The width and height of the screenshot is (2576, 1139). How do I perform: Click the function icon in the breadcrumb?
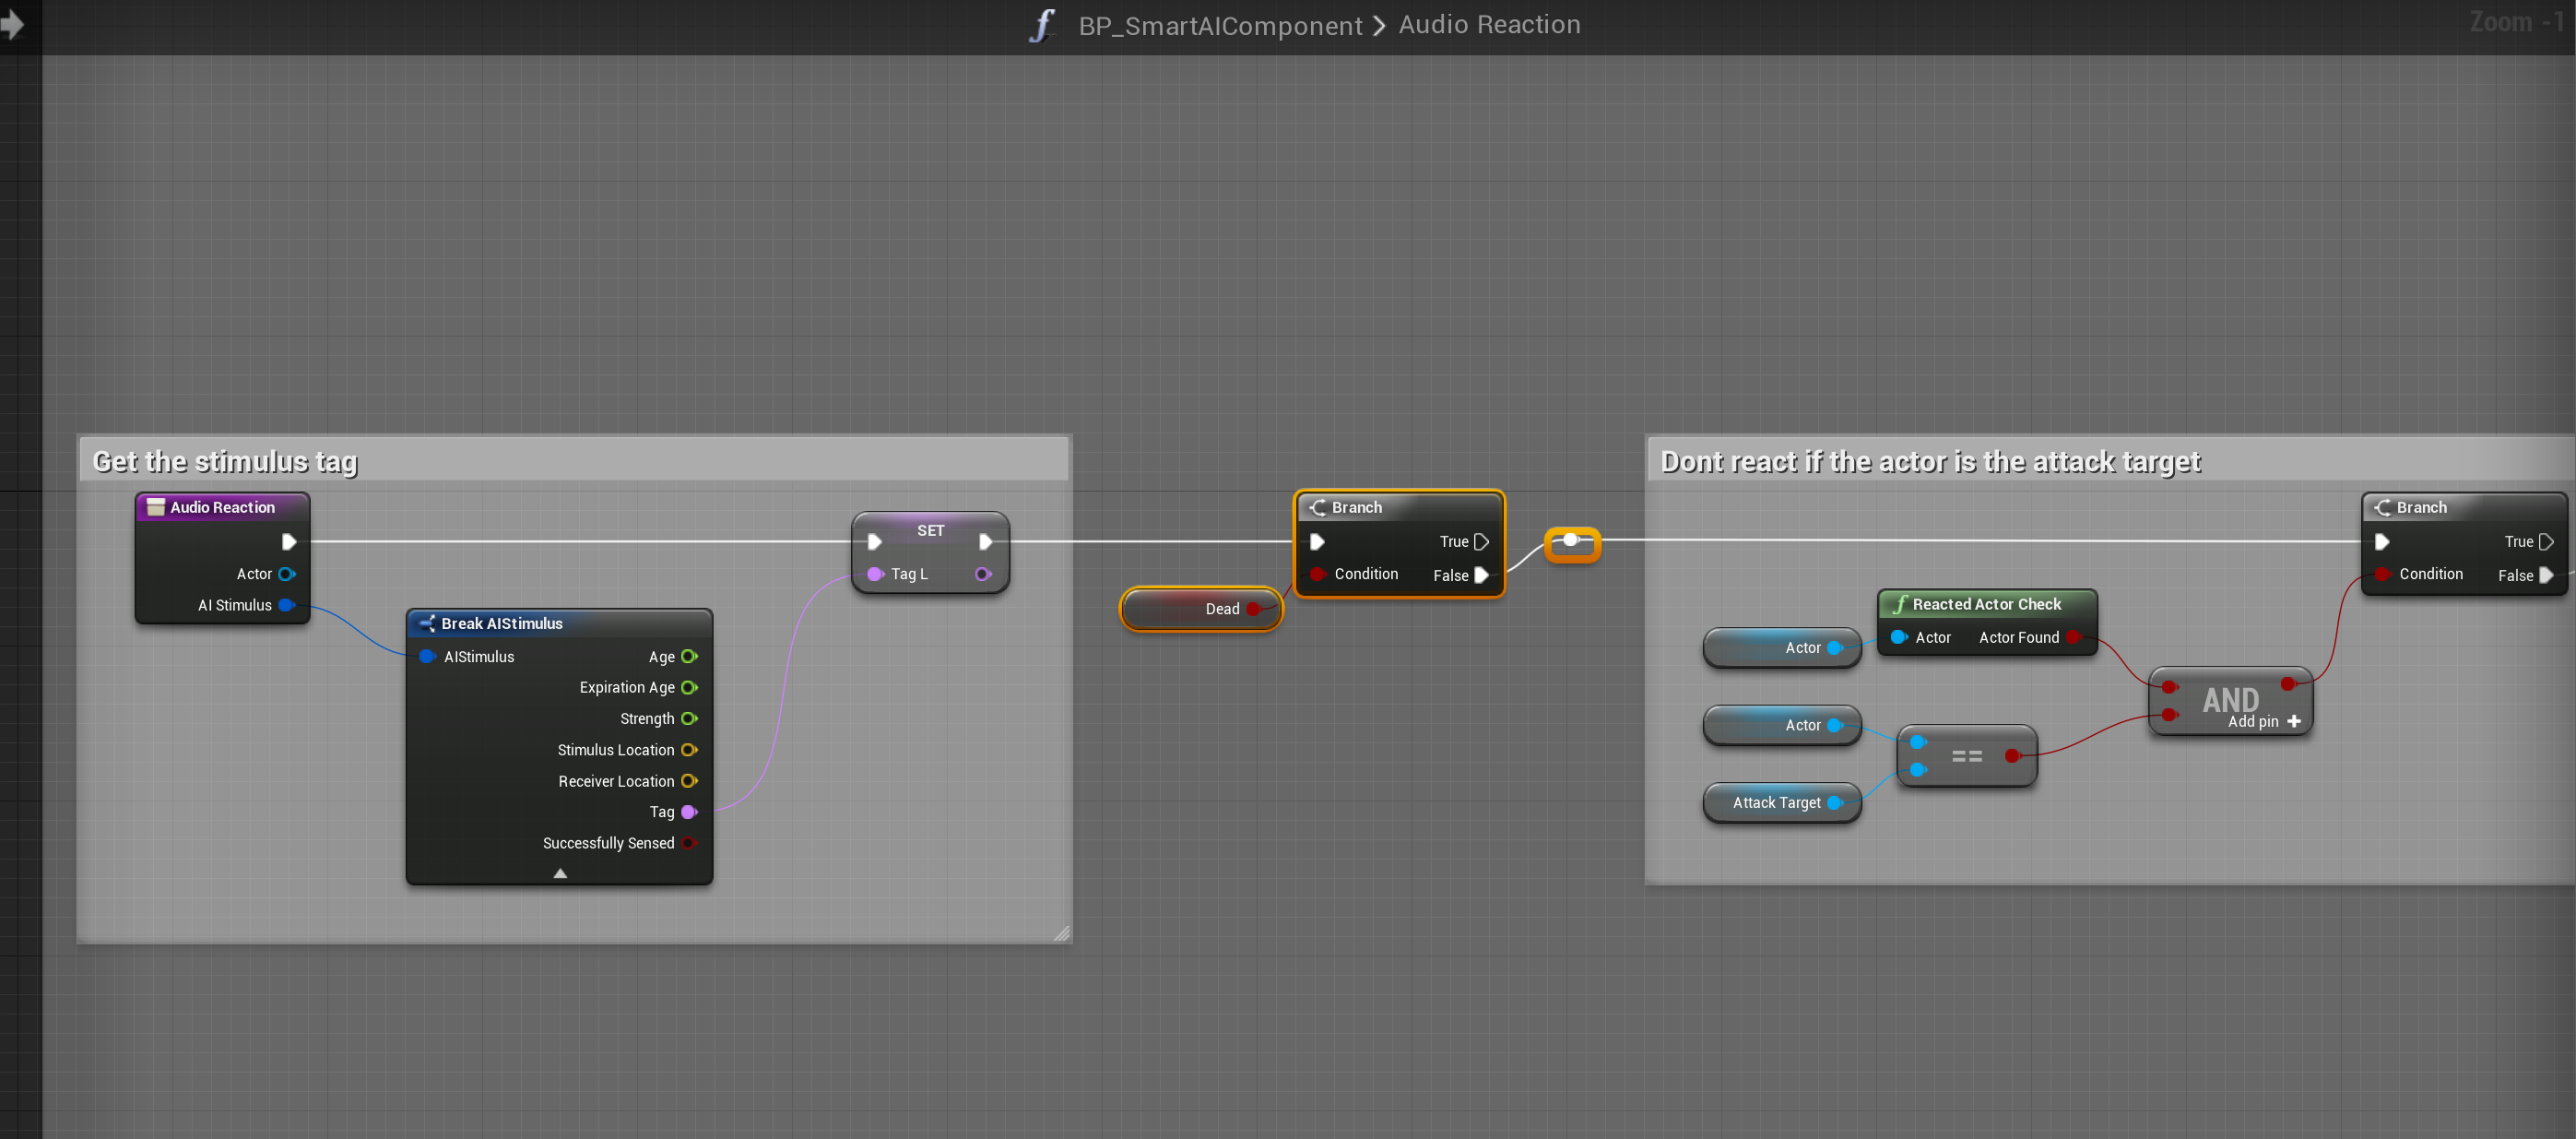pos(1041,25)
